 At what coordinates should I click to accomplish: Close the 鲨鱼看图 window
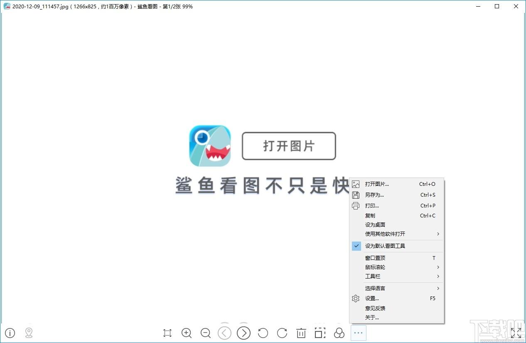(516, 6)
